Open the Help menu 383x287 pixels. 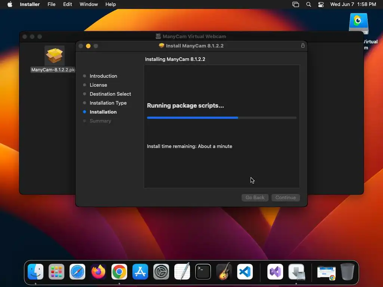pyautogui.click(x=110, y=4)
